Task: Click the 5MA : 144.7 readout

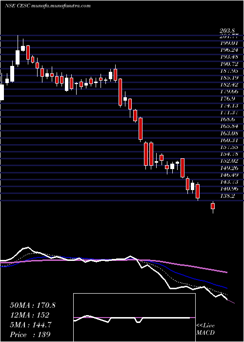Action: pyautogui.click(x=31, y=325)
